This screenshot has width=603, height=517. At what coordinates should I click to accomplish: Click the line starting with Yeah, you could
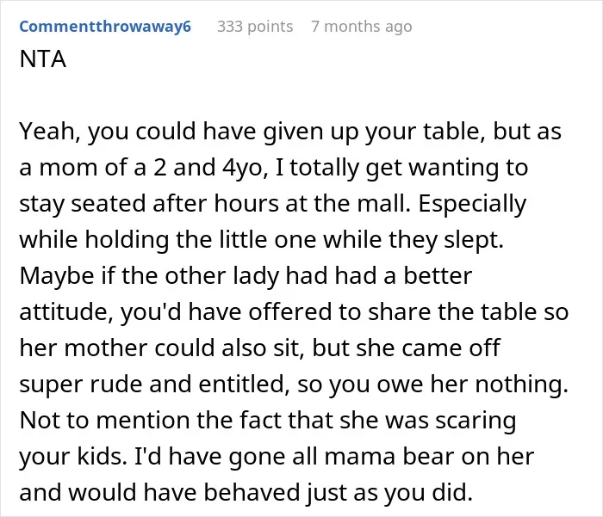pos(290,132)
